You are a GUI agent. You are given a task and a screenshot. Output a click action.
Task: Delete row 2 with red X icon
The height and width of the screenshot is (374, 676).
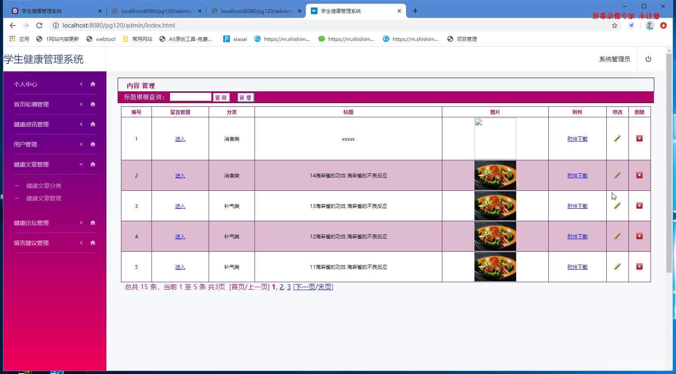click(x=639, y=175)
